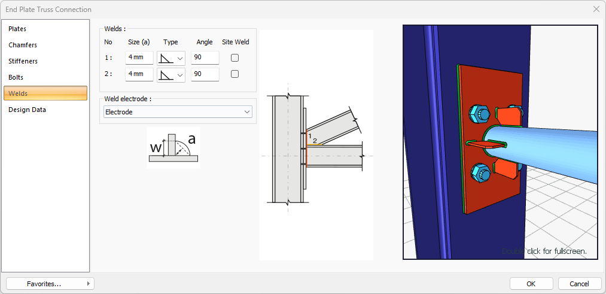The width and height of the screenshot is (606, 294).
Task: Click the weld 1 Size input field
Action: coord(139,58)
